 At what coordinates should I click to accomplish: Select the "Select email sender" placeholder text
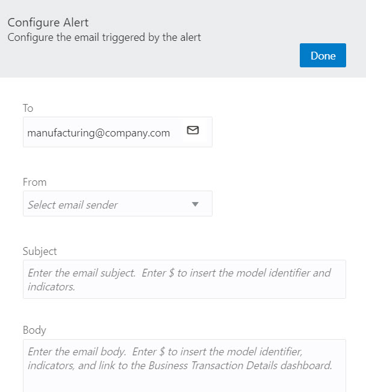73,205
